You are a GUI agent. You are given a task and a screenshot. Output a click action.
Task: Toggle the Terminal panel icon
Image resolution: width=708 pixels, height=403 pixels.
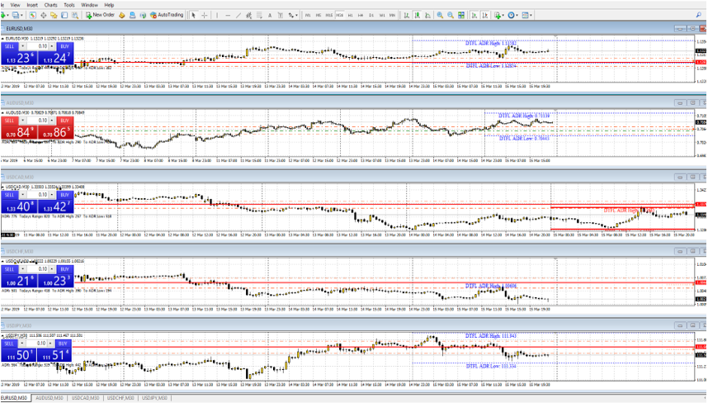tap(64, 15)
